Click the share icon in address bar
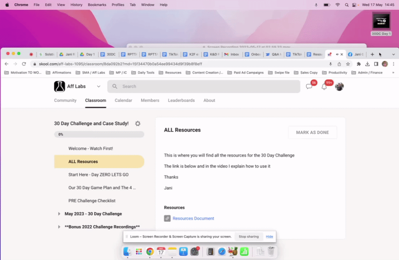This screenshot has width=399, height=260. (339, 64)
